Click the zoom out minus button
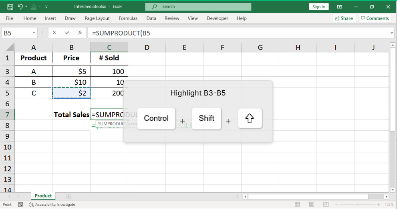The width and height of the screenshot is (397, 209). coord(336,205)
